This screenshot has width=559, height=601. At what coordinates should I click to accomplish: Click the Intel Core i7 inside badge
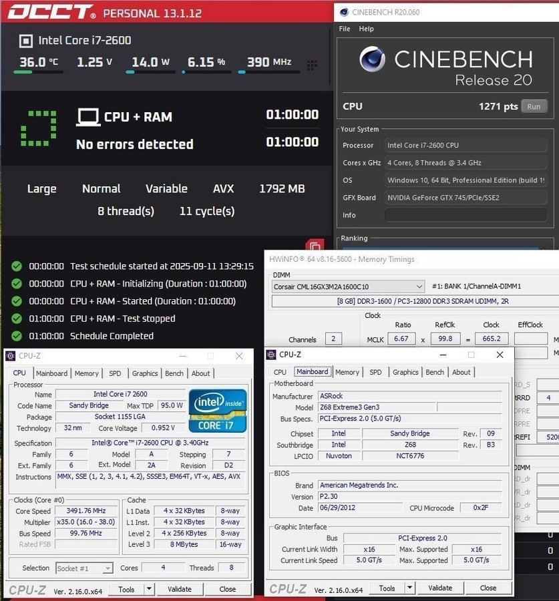[218, 410]
